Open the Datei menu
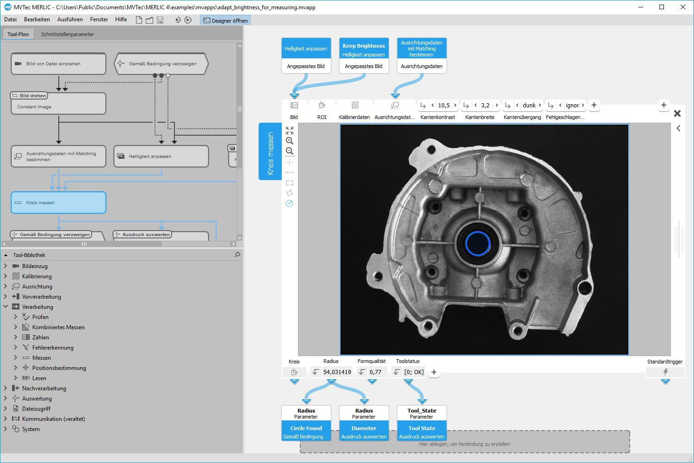 [x=10, y=19]
